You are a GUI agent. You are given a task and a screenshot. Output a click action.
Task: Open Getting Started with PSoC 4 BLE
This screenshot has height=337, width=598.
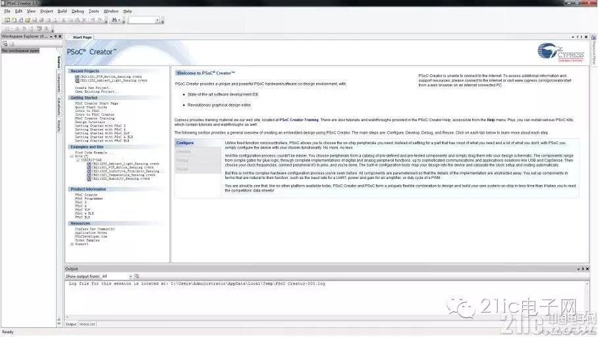click(104, 138)
